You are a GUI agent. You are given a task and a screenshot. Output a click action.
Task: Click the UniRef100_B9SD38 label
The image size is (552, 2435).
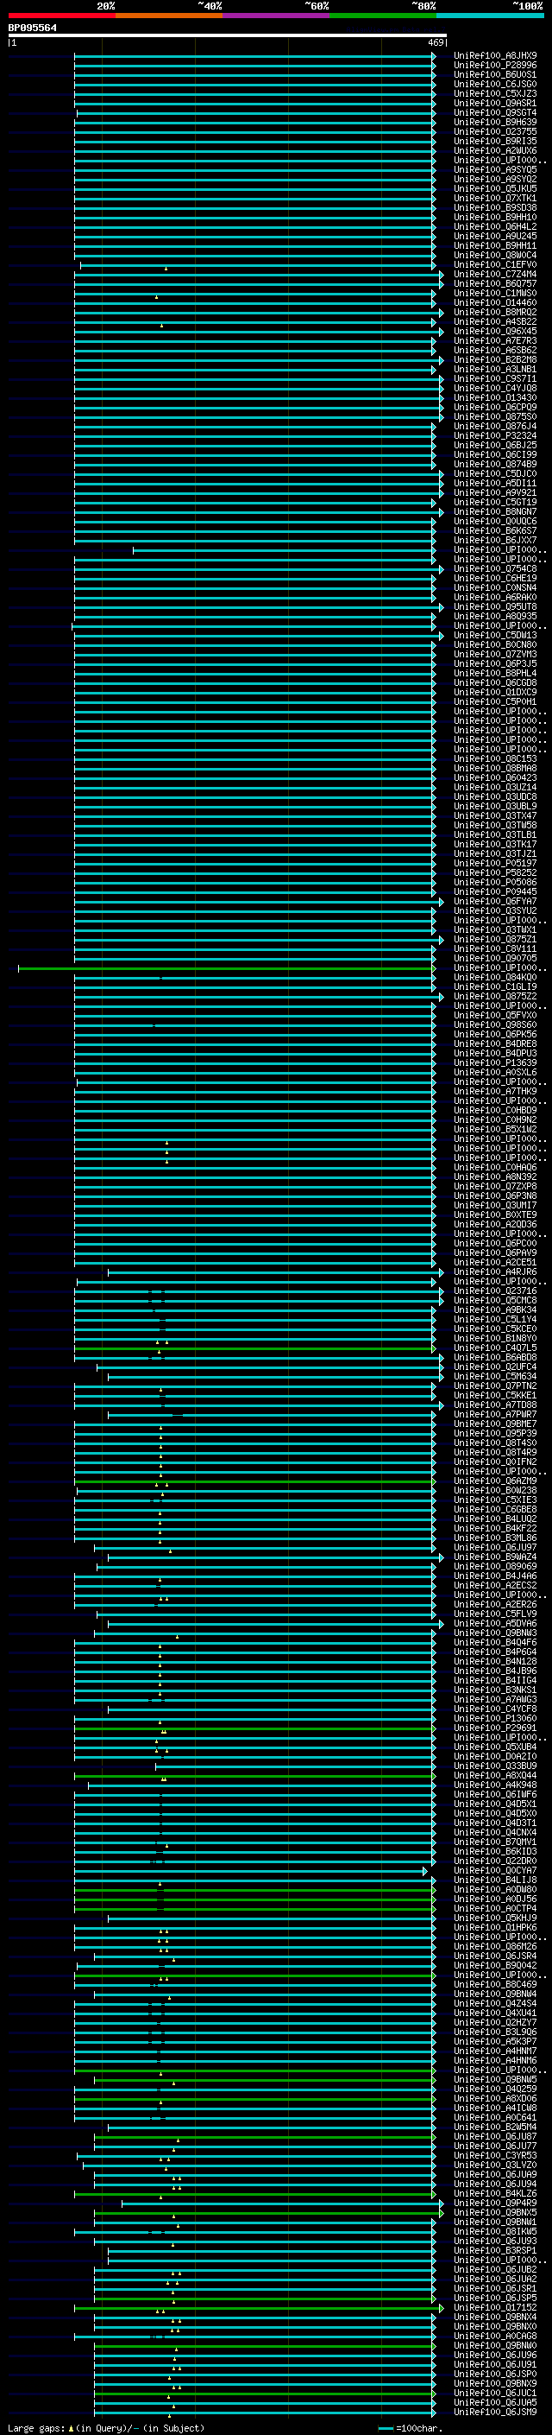coord(495,208)
